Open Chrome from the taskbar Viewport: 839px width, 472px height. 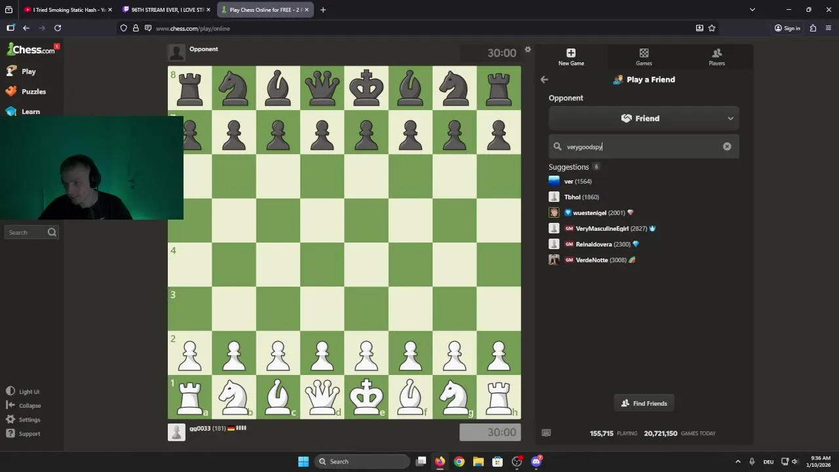(x=459, y=462)
